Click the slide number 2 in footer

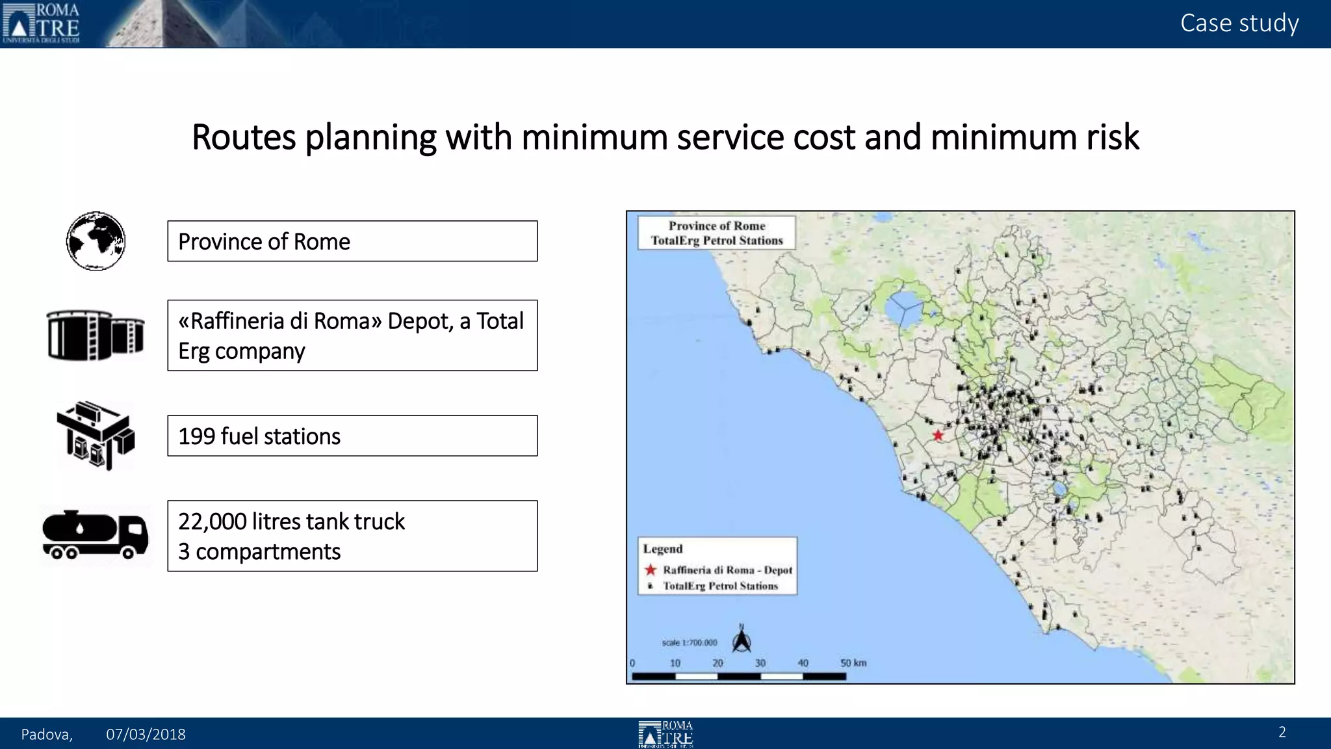1282,732
